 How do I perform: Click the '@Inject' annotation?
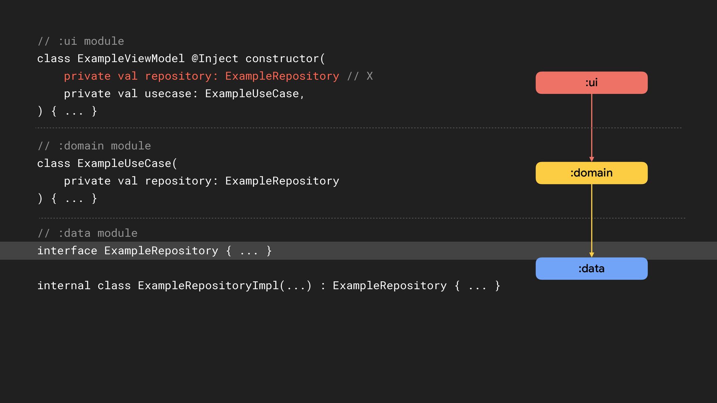pyautogui.click(x=215, y=59)
